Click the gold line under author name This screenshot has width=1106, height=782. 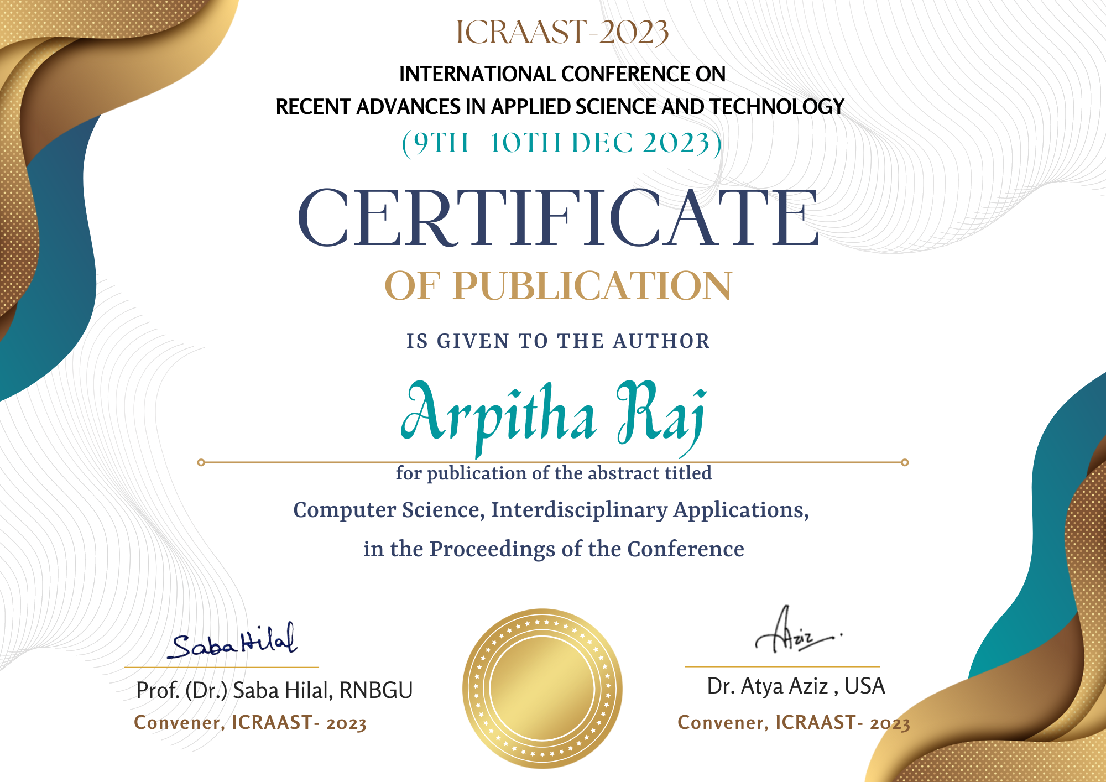[553, 462]
